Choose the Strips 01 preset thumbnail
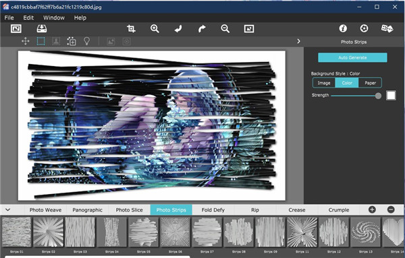Image resolution: width=405 pixels, height=258 pixels. (16, 232)
